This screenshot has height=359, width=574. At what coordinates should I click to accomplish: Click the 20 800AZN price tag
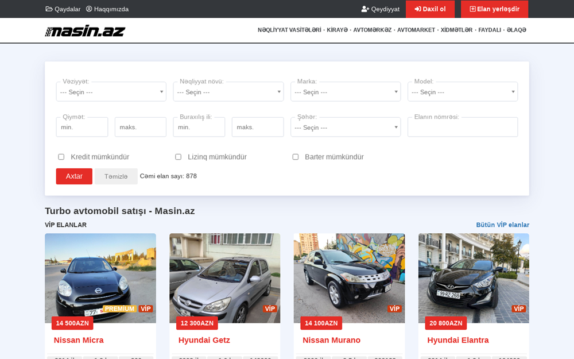pyautogui.click(x=446, y=323)
